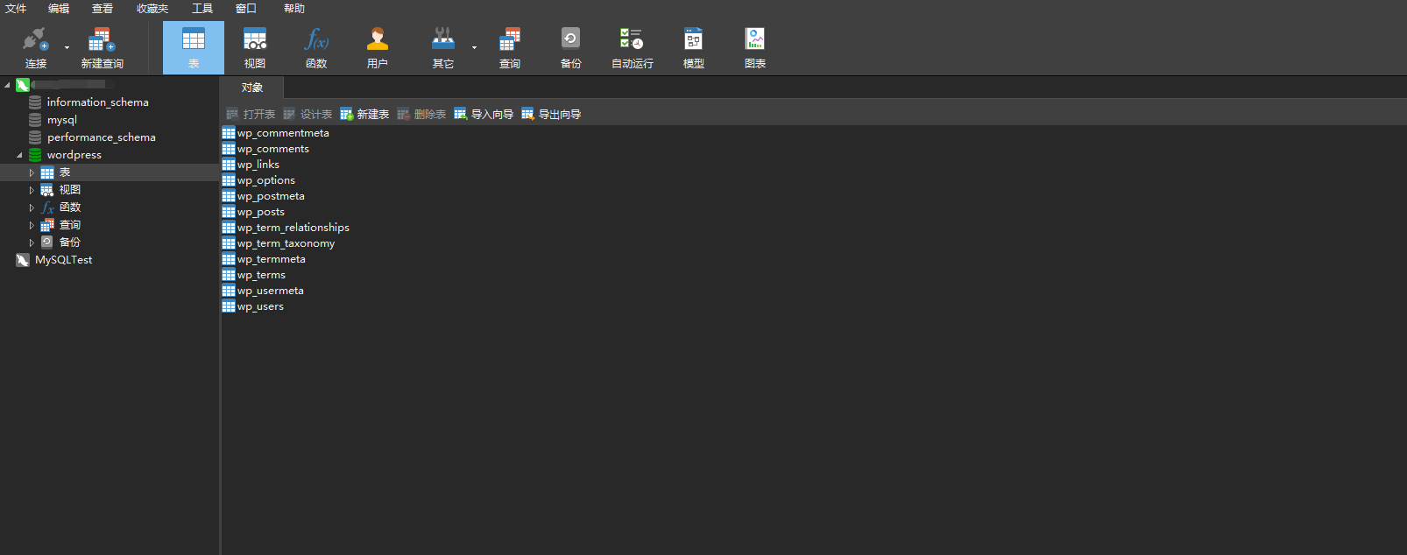Open the Charts toolbar icon
The width and height of the screenshot is (1407, 555).
(x=754, y=39)
